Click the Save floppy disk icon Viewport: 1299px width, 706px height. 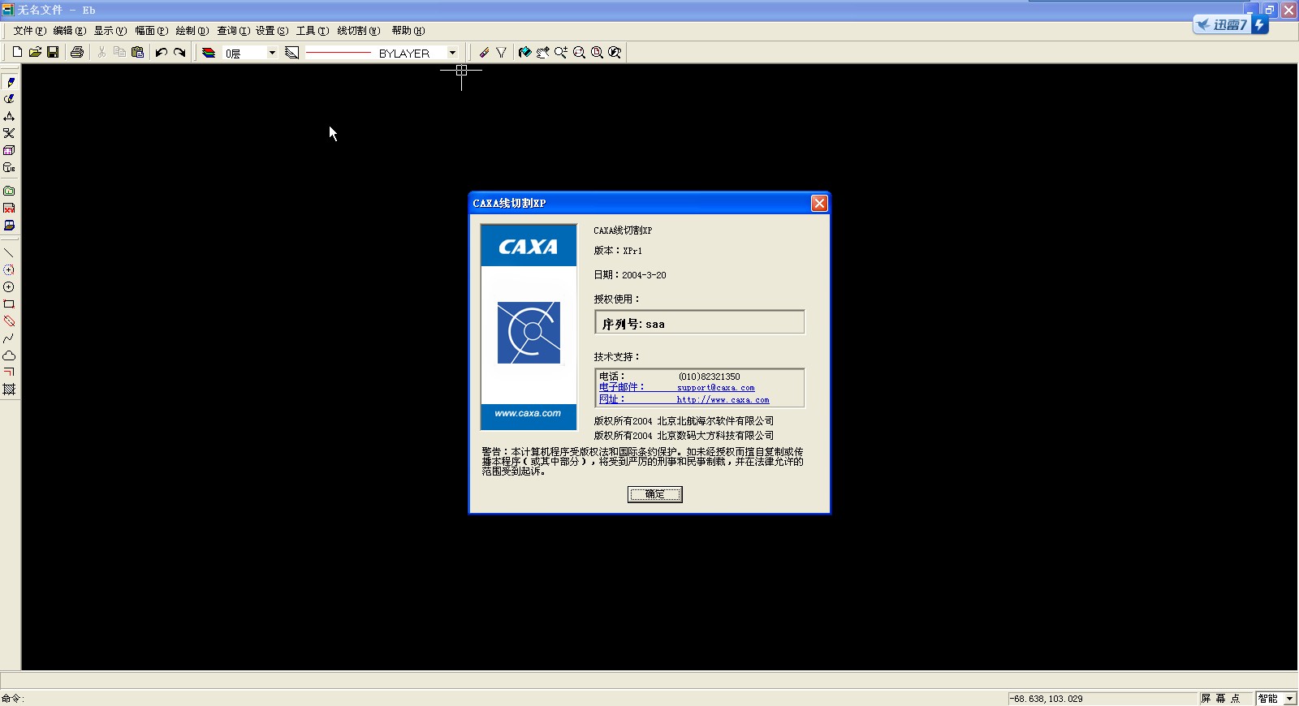[53, 52]
